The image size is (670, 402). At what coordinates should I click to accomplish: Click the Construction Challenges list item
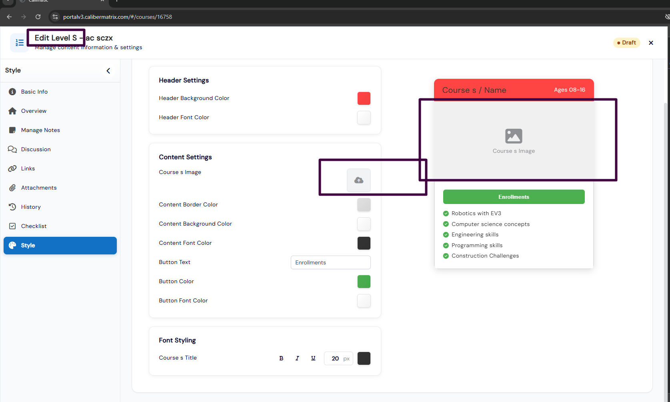pos(485,256)
